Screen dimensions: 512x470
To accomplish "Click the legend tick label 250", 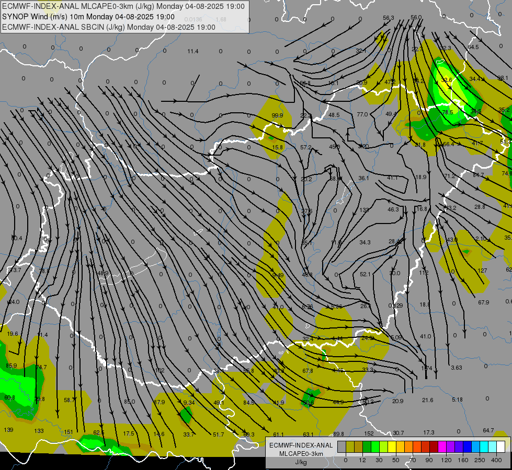I will 480,460.
